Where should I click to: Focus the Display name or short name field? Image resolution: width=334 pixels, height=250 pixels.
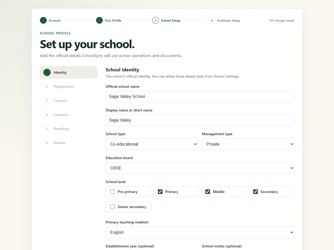[x=200, y=120]
